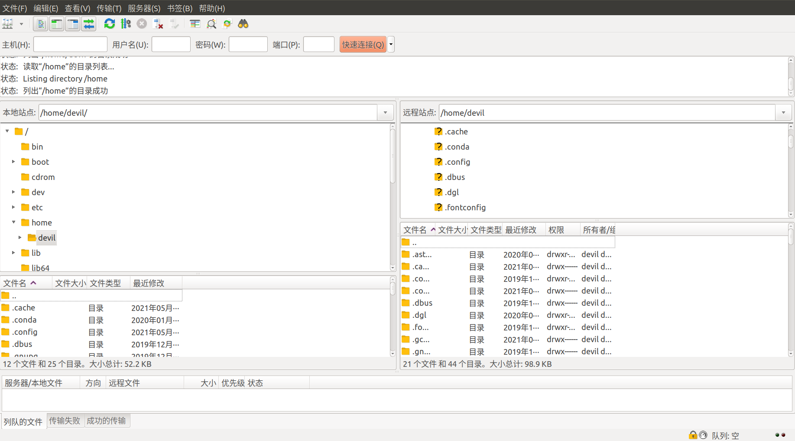The image size is (795, 441).
Task: Toggle transfer queue display icon
Action: [89, 24]
